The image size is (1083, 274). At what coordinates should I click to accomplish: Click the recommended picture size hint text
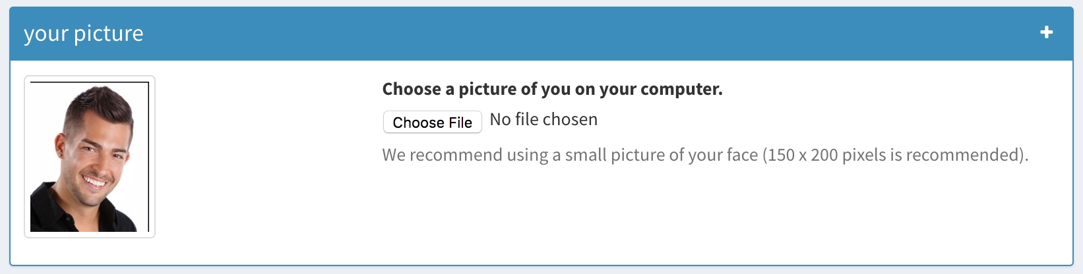704,155
